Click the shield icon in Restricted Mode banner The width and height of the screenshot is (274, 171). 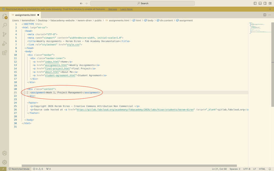tap(3, 9)
